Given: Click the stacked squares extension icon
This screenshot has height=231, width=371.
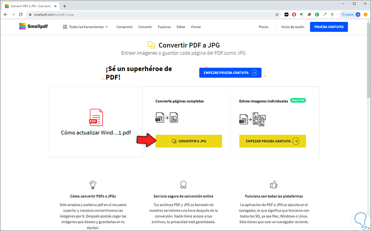Looking at the screenshot, I should tap(309, 14).
